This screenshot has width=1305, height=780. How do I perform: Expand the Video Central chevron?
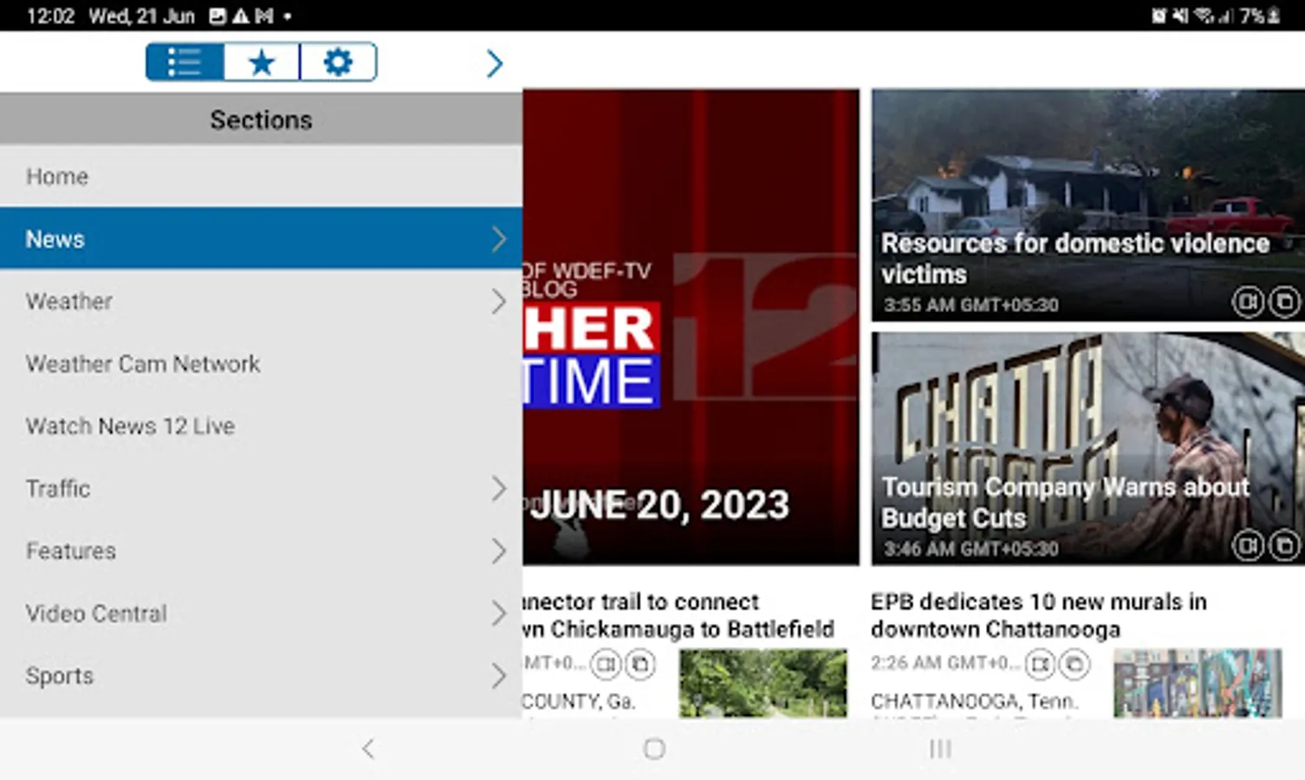499,614
